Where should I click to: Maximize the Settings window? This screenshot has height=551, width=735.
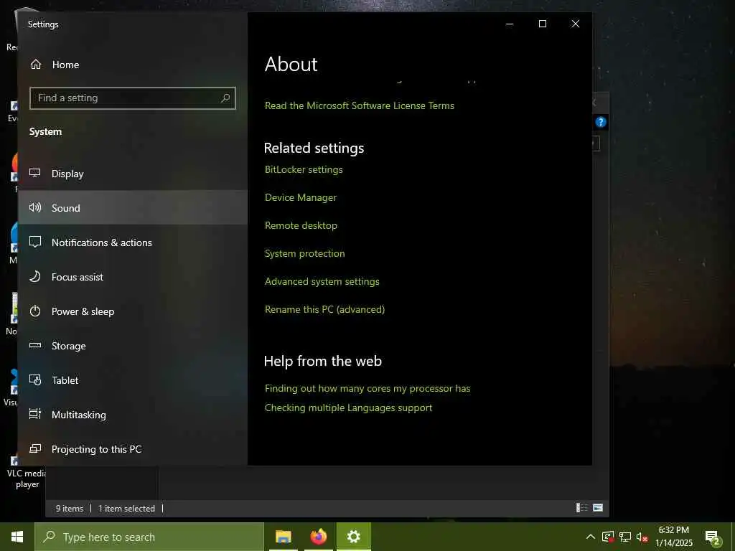pos(543,24)
